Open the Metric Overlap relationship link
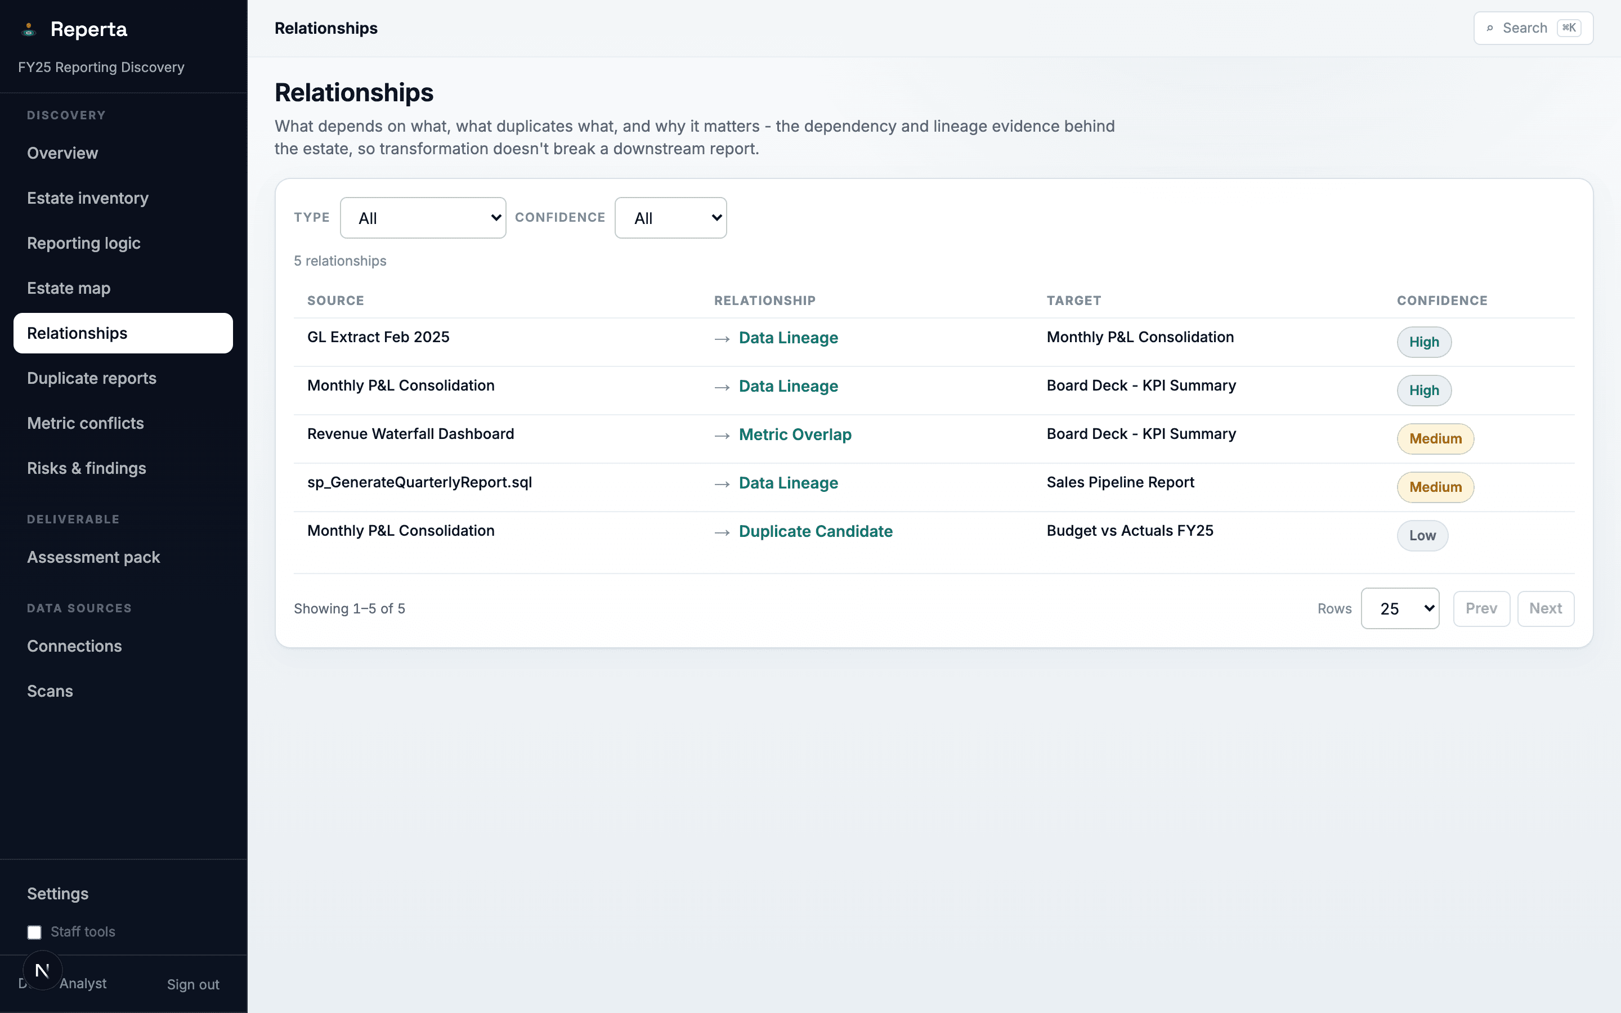The height and width of the screenshot is (1013, 1621). [x=795, y=434]
